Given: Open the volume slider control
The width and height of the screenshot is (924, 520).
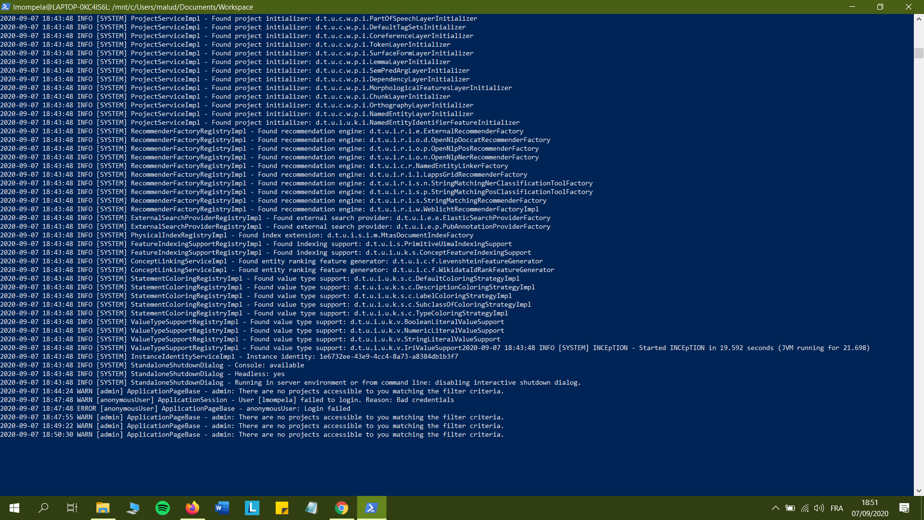Looking at the screenshot, I should pos(820,508).
